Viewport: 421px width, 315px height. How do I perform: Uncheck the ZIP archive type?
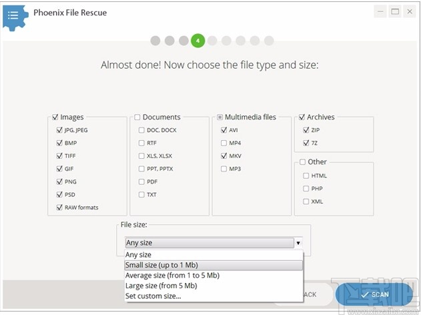pos(306,130)
